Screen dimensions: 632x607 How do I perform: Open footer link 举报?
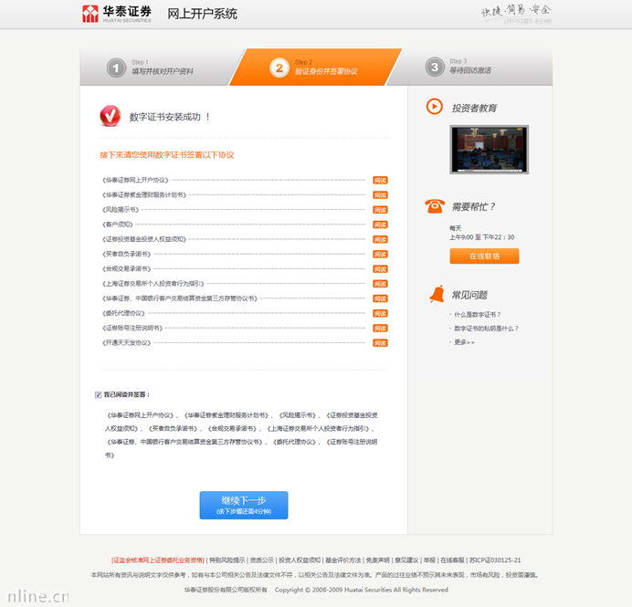point(429,560)
